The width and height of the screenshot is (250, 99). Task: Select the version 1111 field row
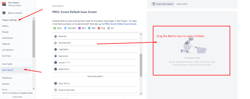pyautogui.click(x=95, y=62)
